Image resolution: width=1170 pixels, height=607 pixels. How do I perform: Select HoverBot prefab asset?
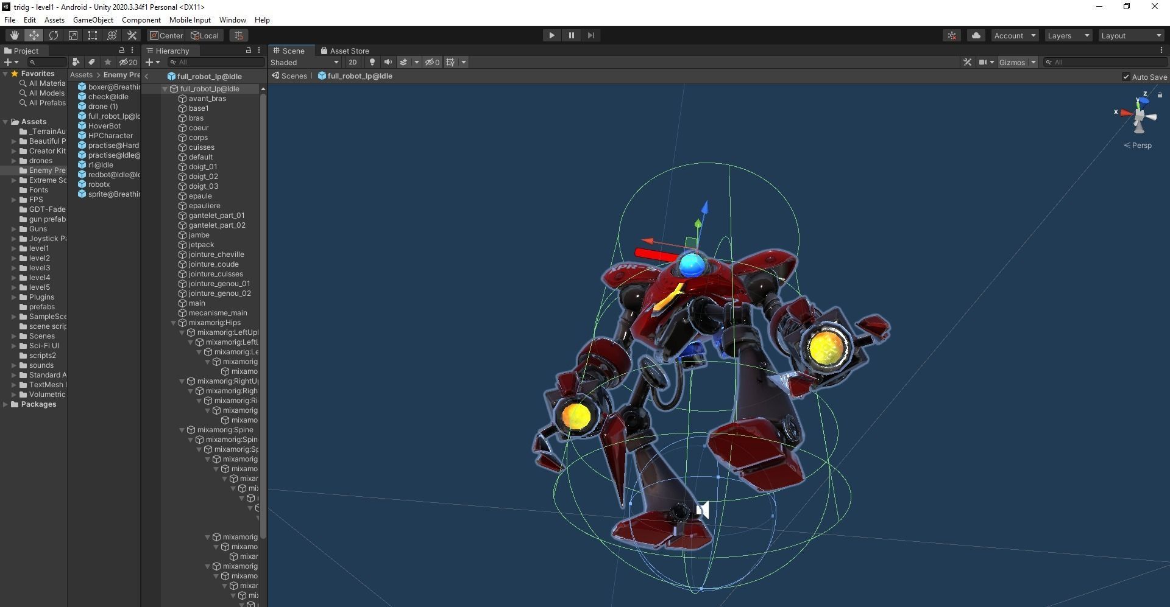tap(104, 126)
